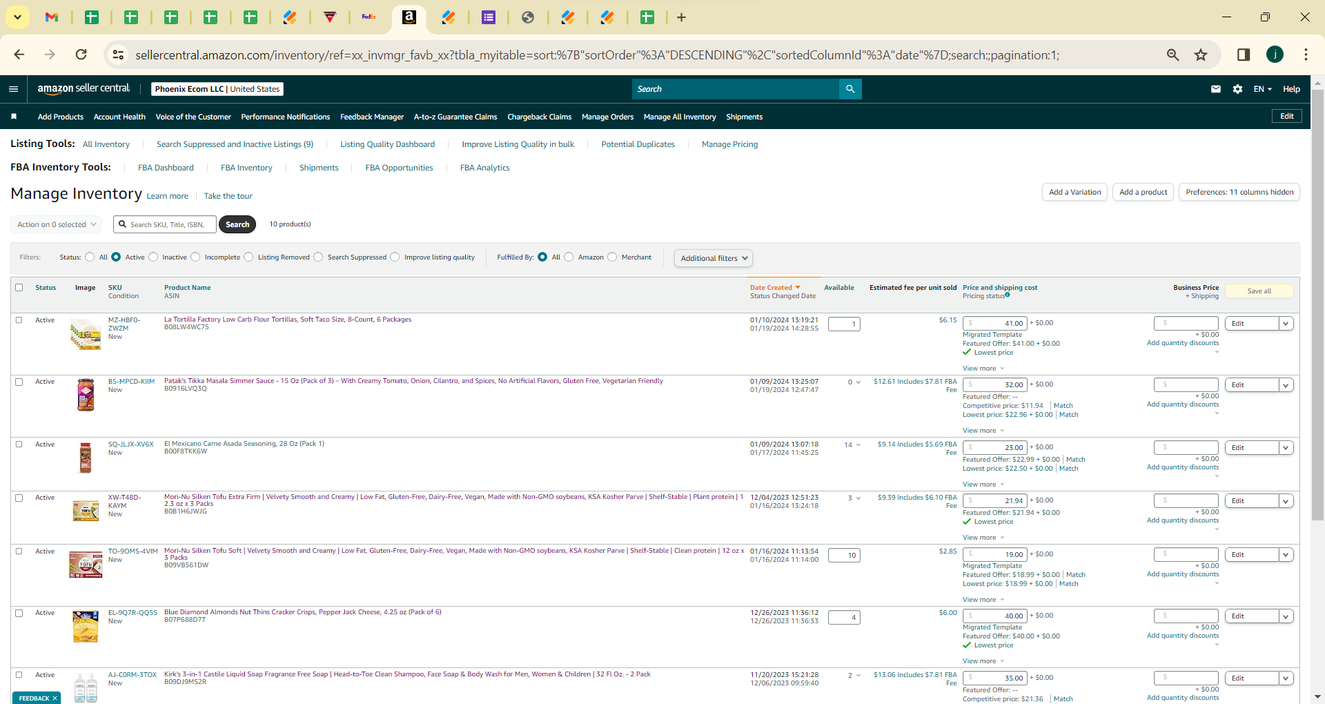Close the FEEDBACK widget with its X
Screen dimensions: 1325x704
tap(55, 698)
